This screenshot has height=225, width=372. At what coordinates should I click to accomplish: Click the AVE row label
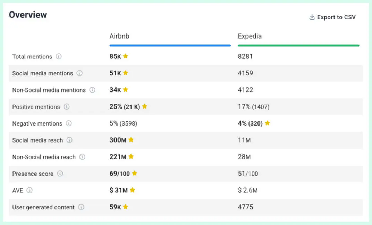18,191
